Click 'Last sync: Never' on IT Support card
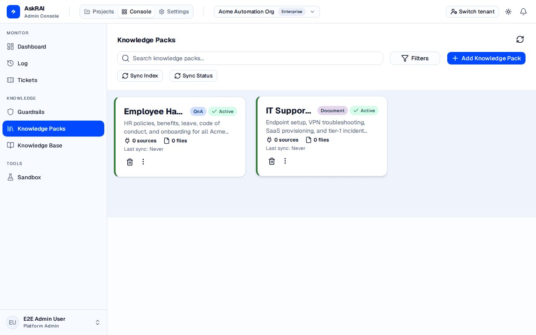The height and width of the screenshot is (335, 536). pyautogui.click(x=286, y=148)
